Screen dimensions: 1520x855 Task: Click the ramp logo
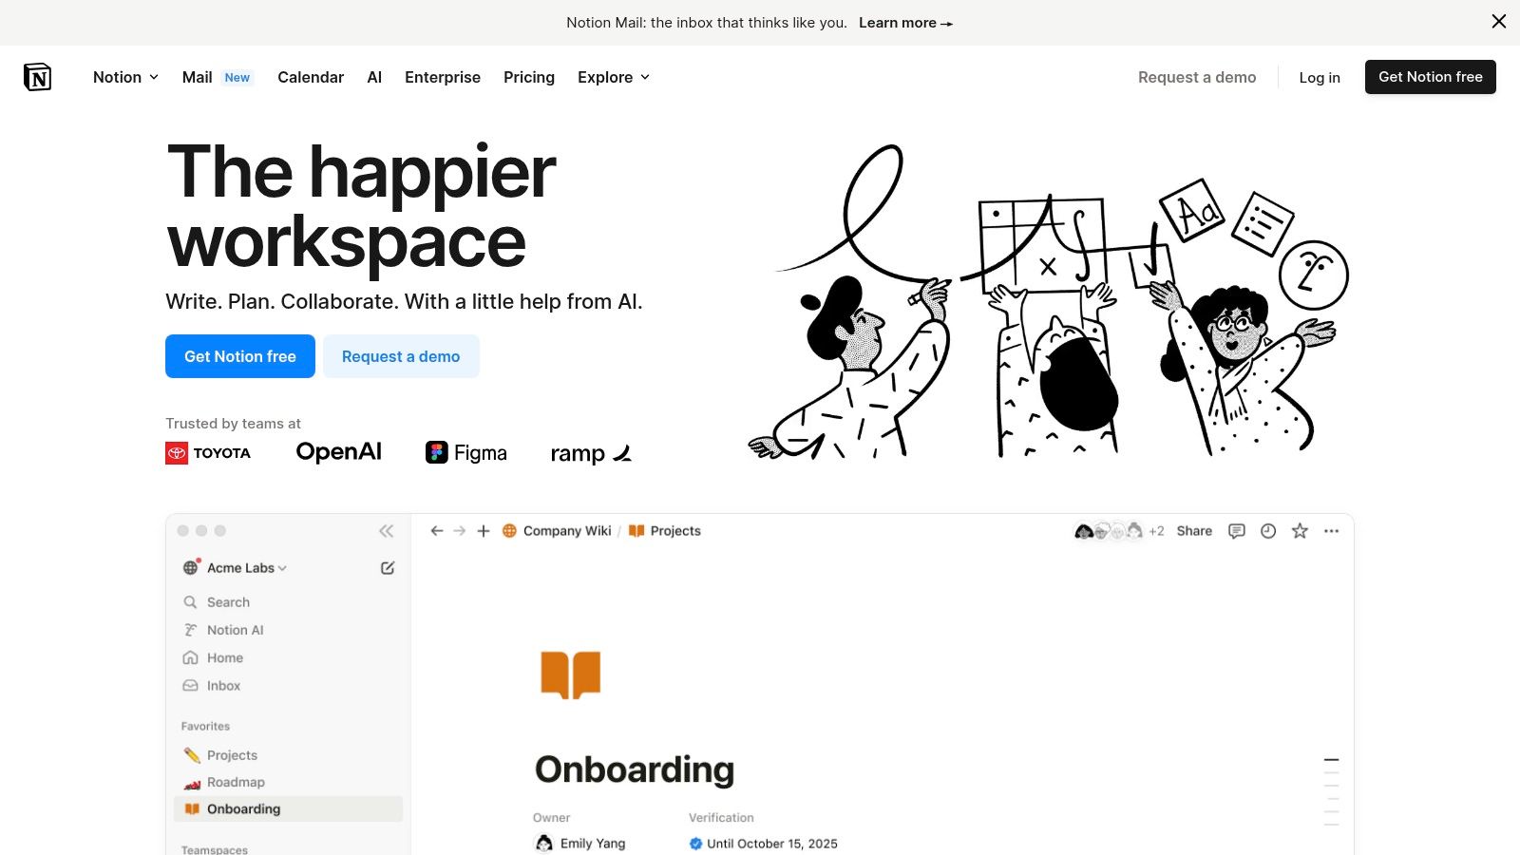pyautogui.click(x=591, y=453)
